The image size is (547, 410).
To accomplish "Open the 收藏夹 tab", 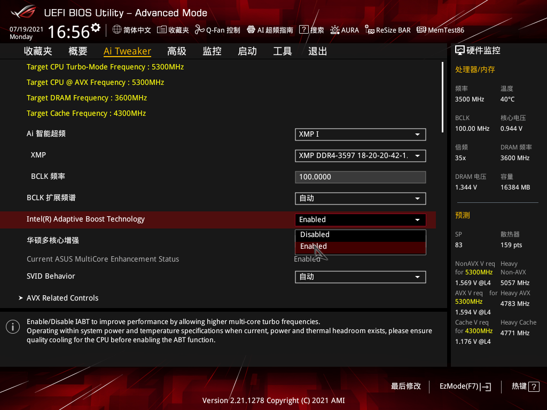I will tap(38, 51).
